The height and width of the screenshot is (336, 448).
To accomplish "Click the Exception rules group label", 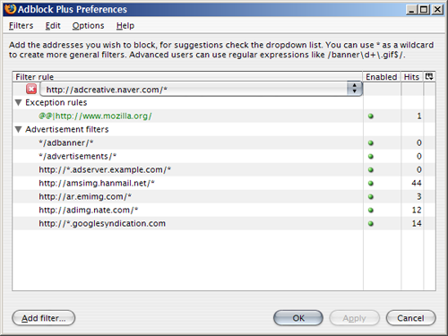I will coord(56,103).
